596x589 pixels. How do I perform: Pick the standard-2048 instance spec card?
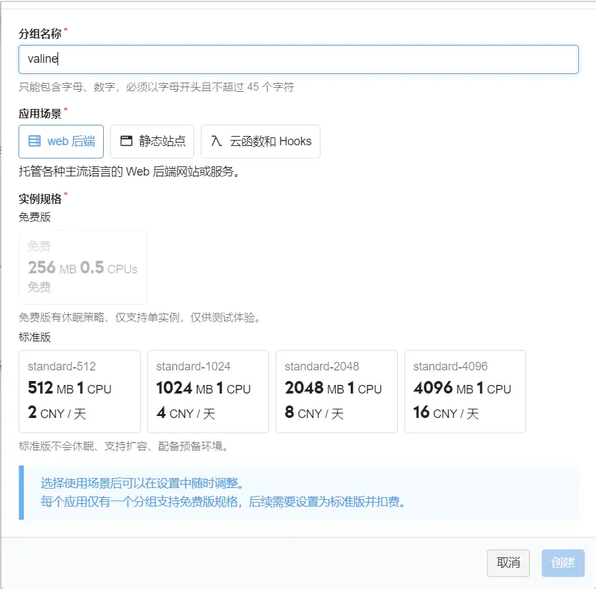(336, 391)
